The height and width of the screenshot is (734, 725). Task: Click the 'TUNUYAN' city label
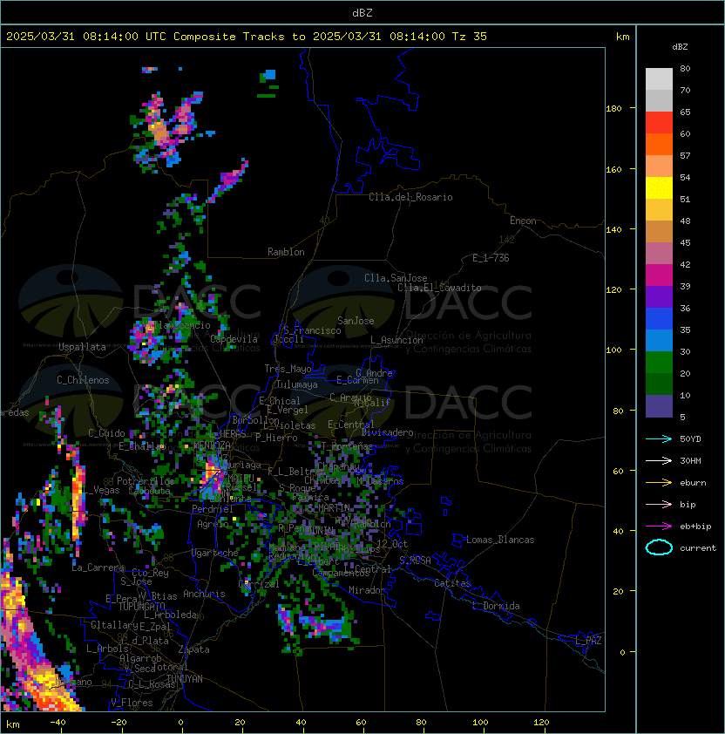click(x=185, y=679)
